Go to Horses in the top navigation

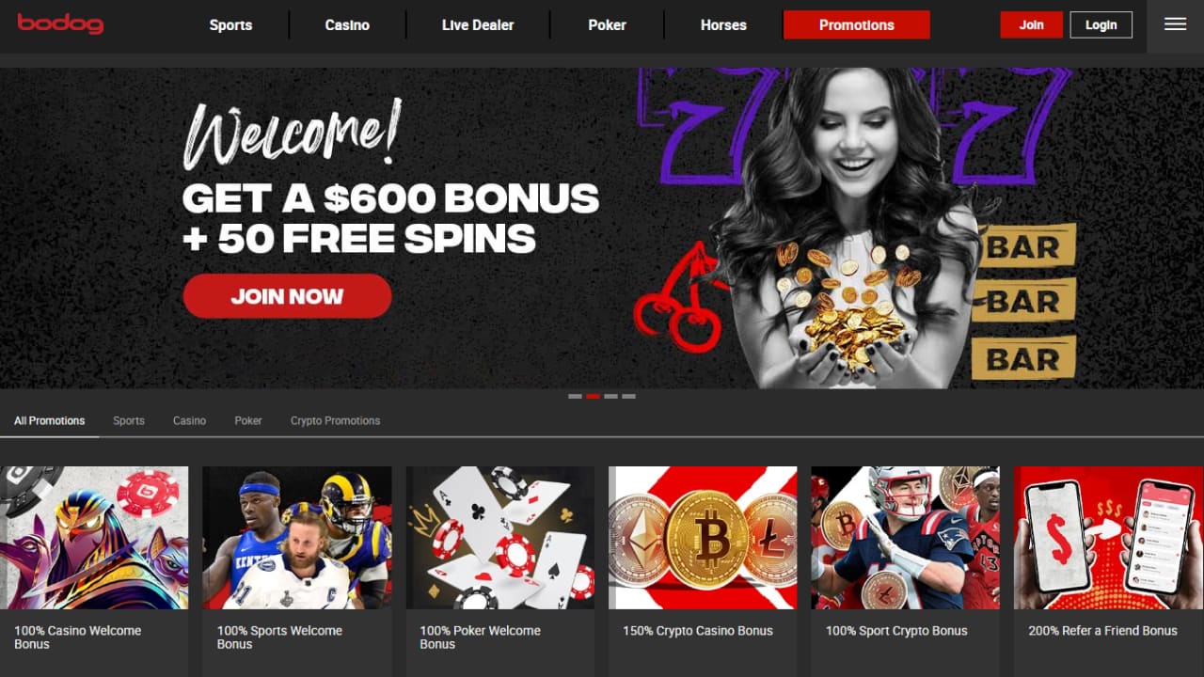click(723, 25)
